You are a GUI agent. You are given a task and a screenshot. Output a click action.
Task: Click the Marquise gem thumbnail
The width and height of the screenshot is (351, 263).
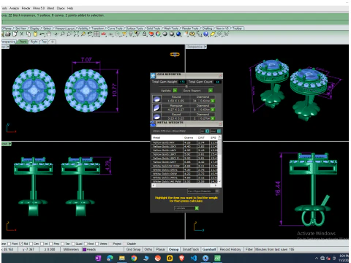156,108
